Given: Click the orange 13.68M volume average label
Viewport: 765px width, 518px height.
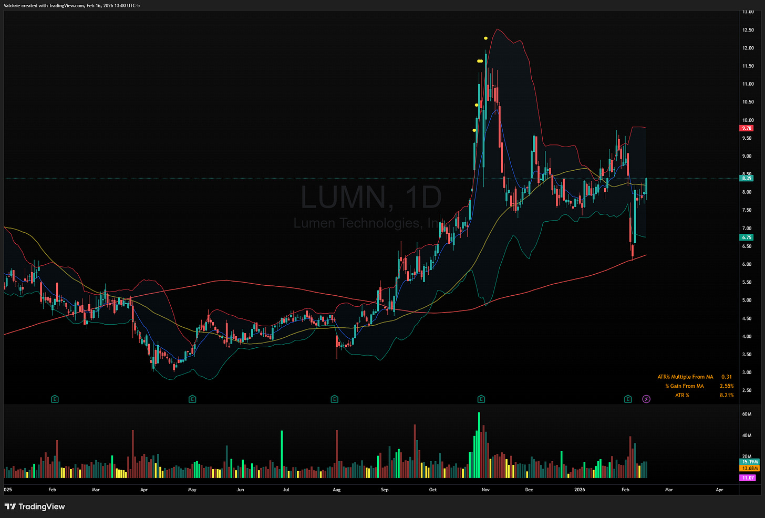Looking at the screenshot, I should (x=750, y=468).
